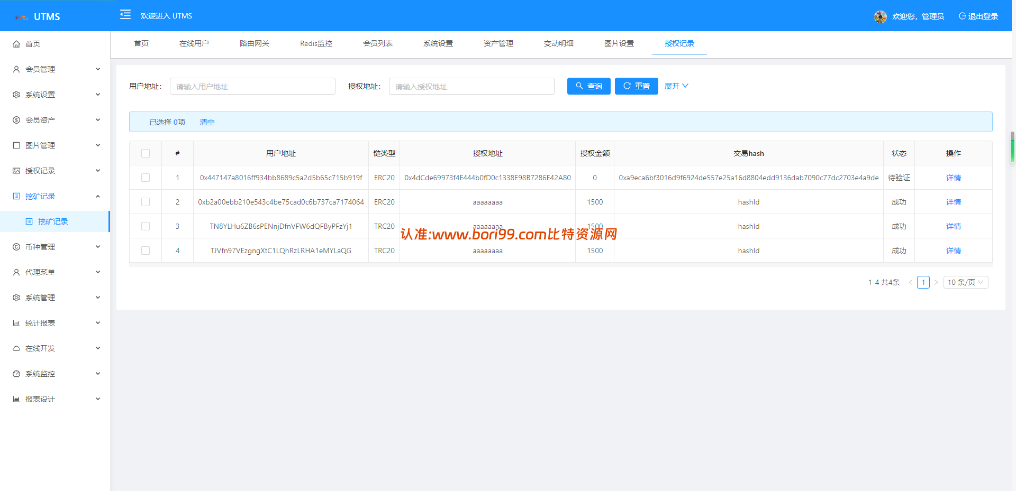
Task: Expand more filters with 展开
Action: tap(676, 86)
